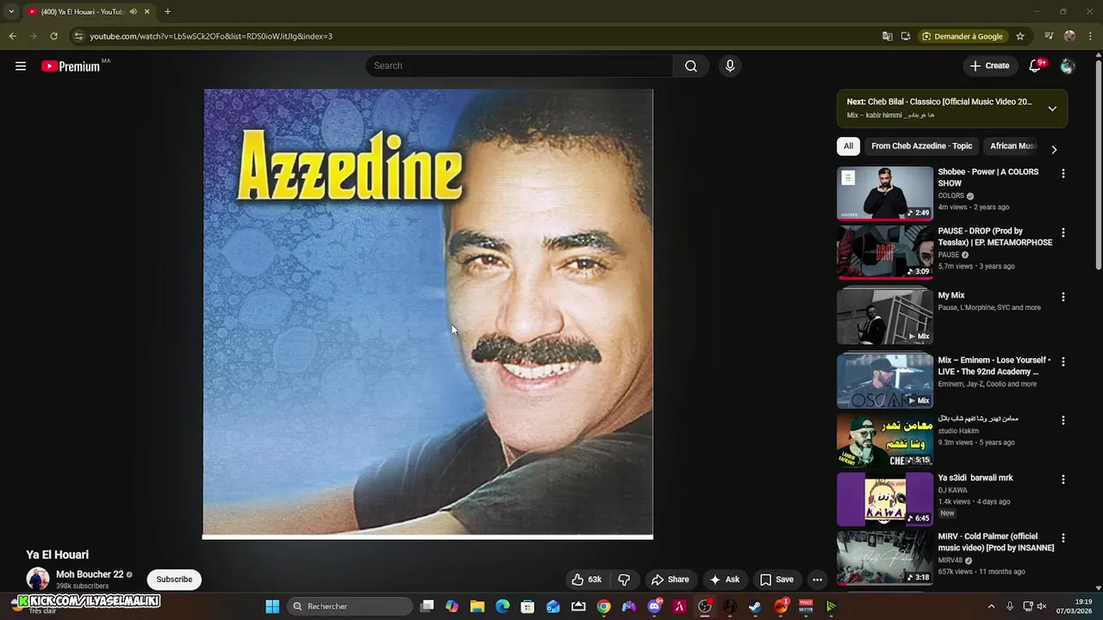
Task: Click Demander à Google button
Action: click(962, 36)
